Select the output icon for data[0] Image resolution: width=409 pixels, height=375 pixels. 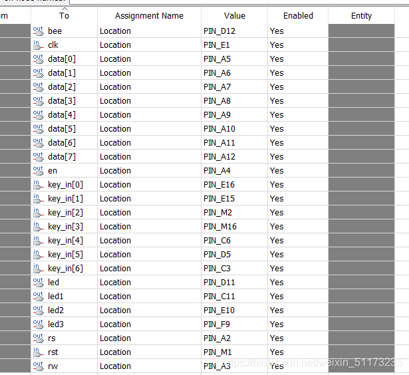coord(39,59)
